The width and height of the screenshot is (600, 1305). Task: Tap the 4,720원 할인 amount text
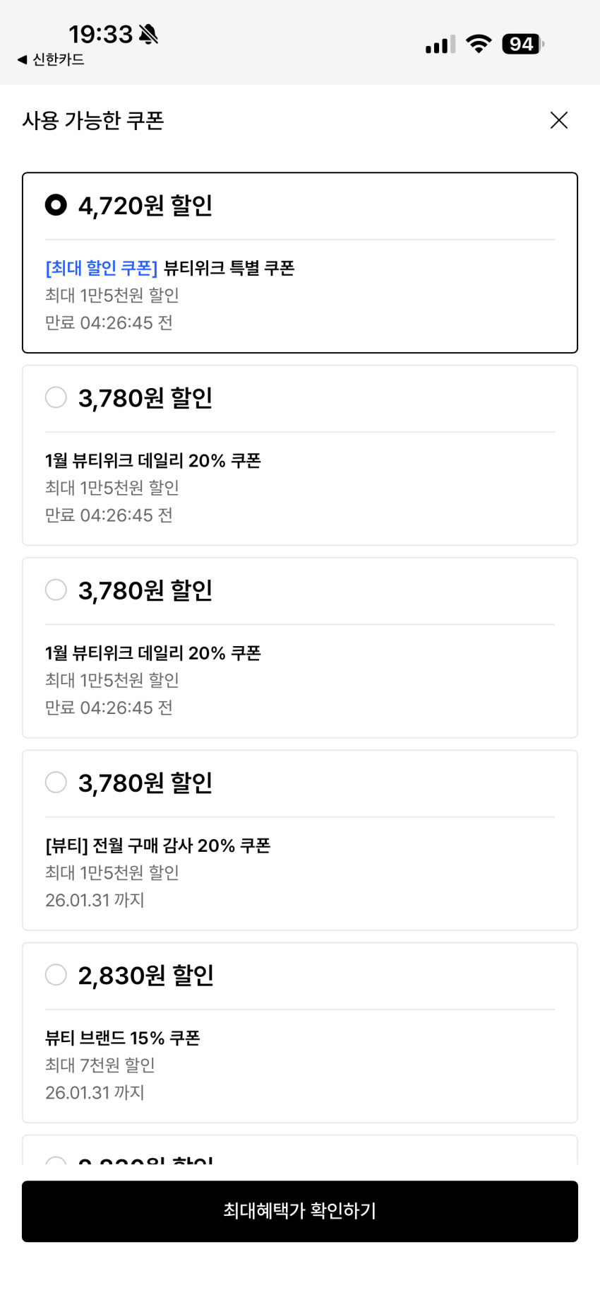tap(145, 206)
